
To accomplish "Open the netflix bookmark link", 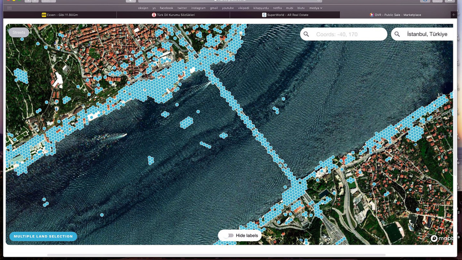I will (277, 8).
